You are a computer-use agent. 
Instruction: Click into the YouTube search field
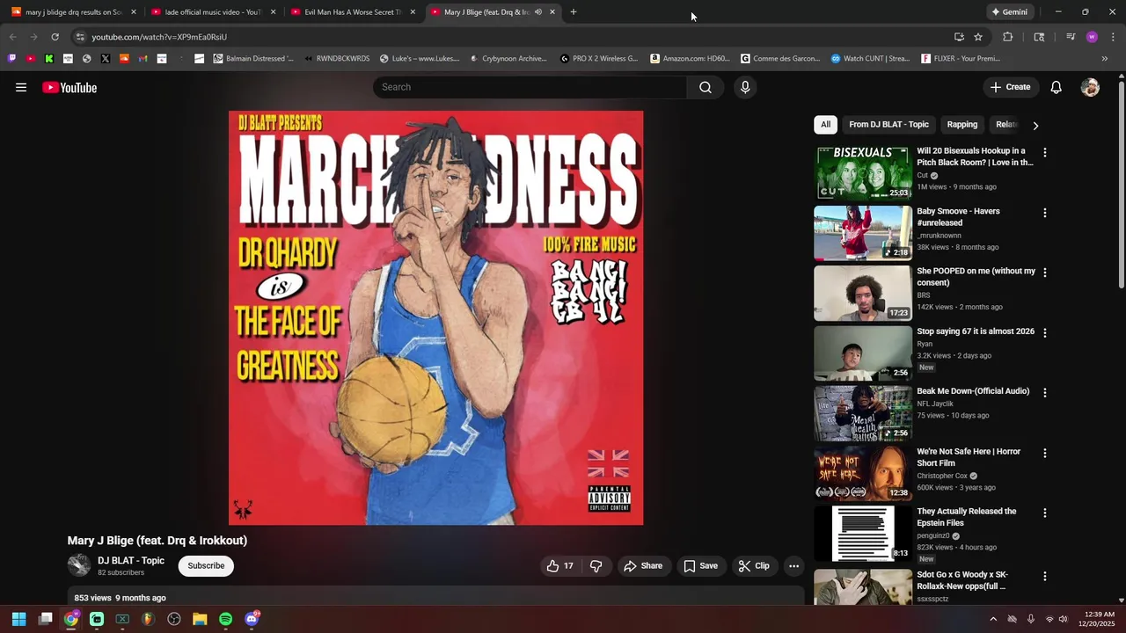530,87
